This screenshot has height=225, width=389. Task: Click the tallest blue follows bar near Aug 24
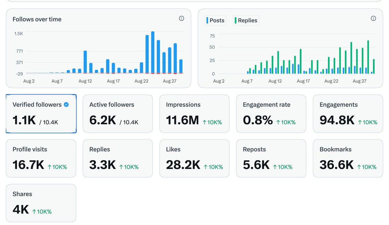click(x=153, y=52)
